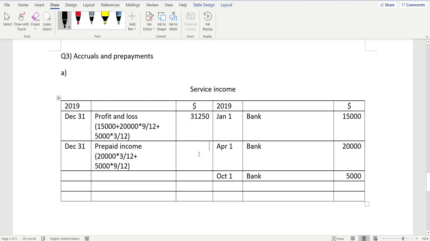Collapse the ribbon with the chevron
Viewport: 430px width, 241px height.
click(427, 36)
